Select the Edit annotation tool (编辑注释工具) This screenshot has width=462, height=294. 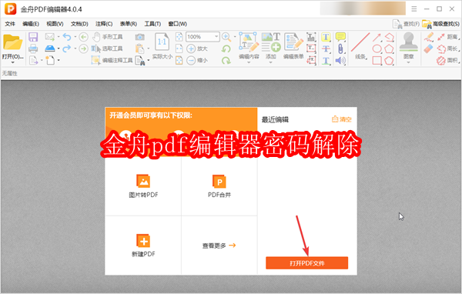click(112, 60)
